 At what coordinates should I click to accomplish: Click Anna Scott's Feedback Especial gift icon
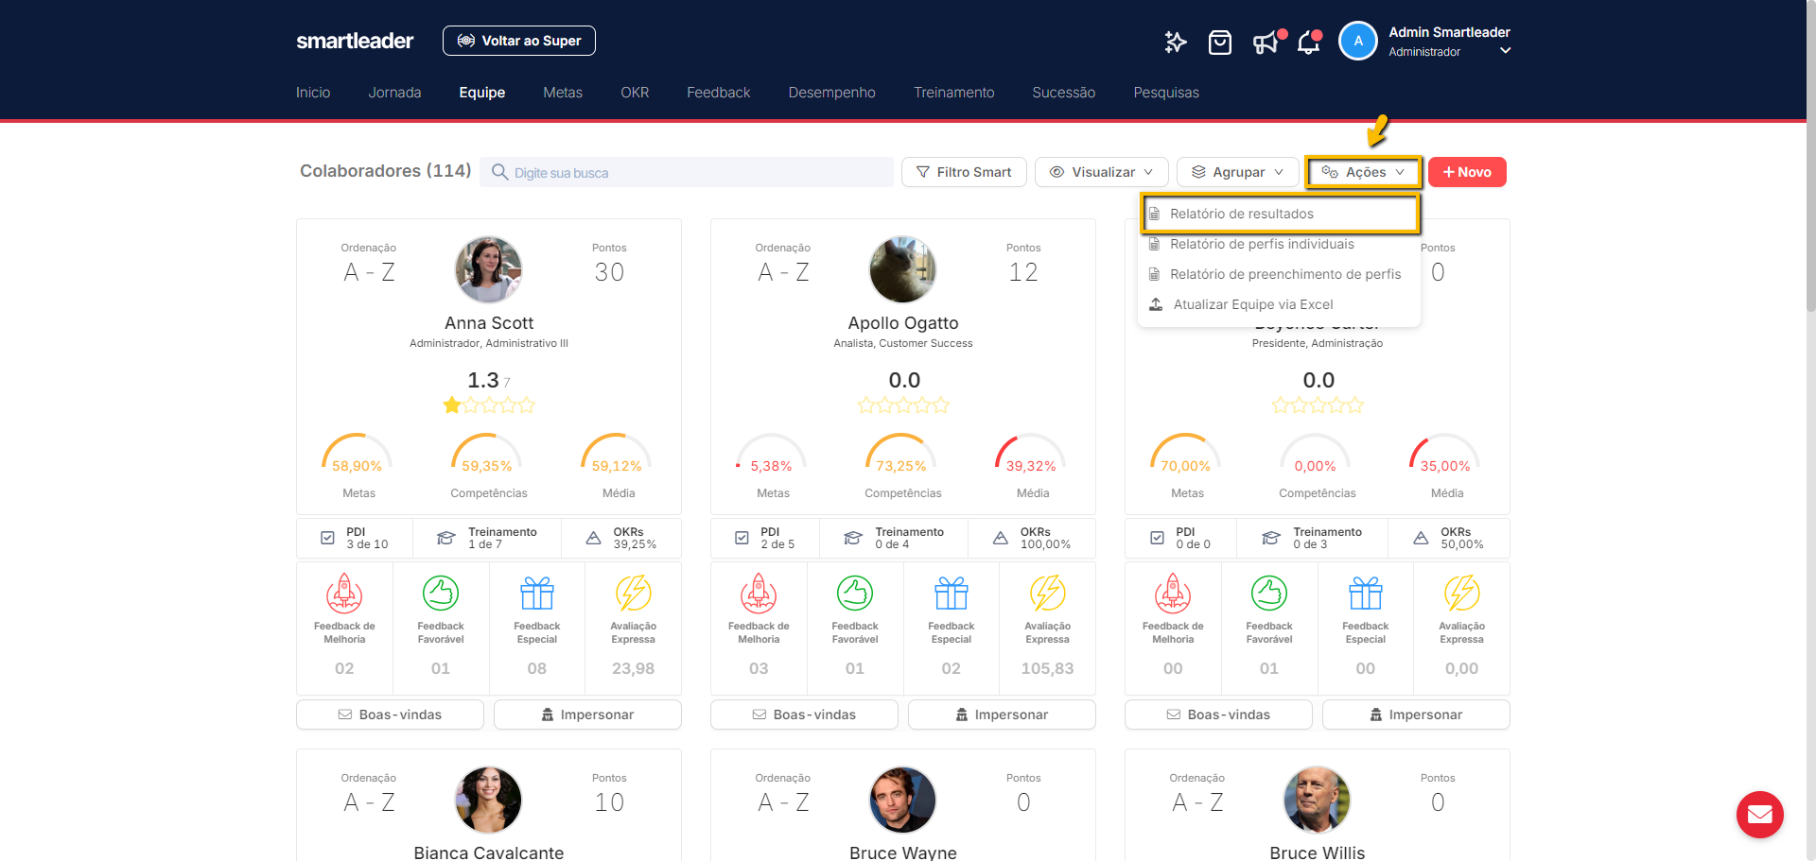pyautogui.click(x=537, y=594)
